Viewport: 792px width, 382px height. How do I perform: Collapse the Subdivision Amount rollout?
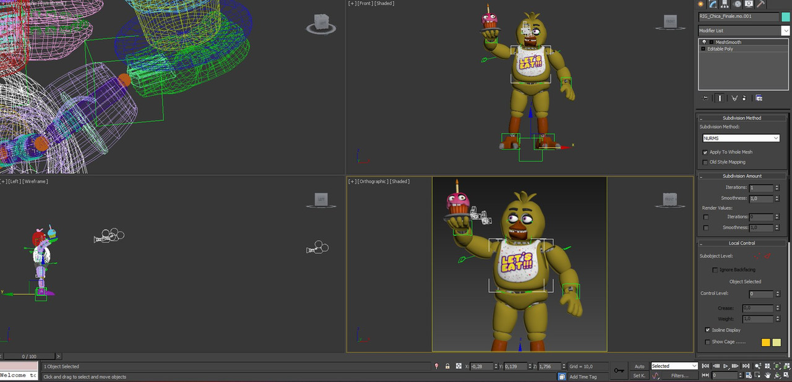742,176
